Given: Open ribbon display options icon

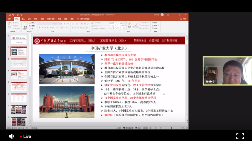Looking at the screenshot, I should pyautogui.click(x=168, y=15).
